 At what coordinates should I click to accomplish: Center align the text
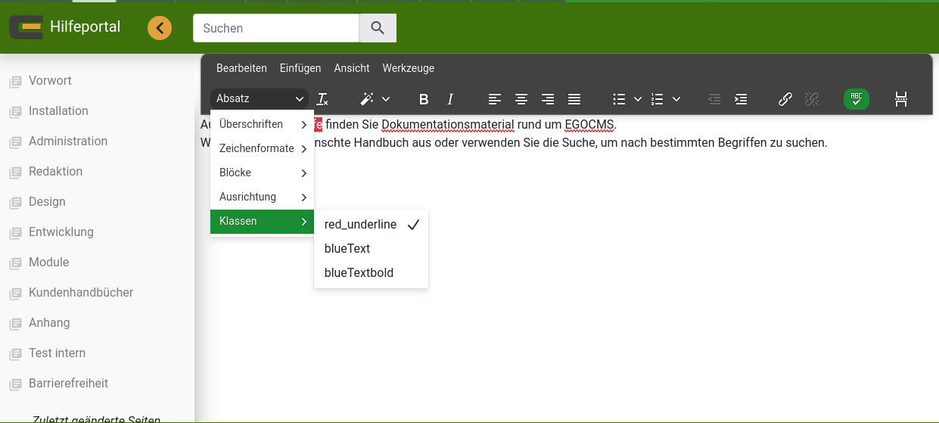click(521, 99)
